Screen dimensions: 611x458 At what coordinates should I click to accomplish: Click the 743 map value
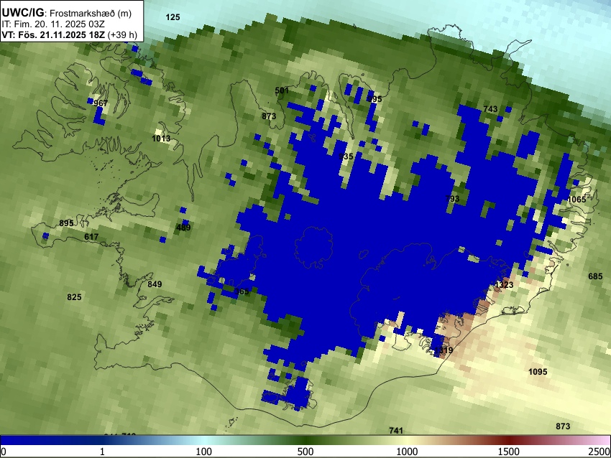tap(490, 109)
